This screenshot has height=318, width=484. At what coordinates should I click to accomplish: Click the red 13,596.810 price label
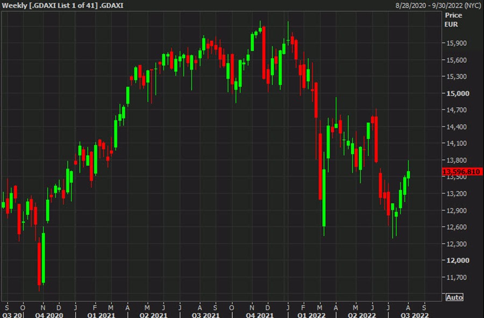[x=461, y=172]
